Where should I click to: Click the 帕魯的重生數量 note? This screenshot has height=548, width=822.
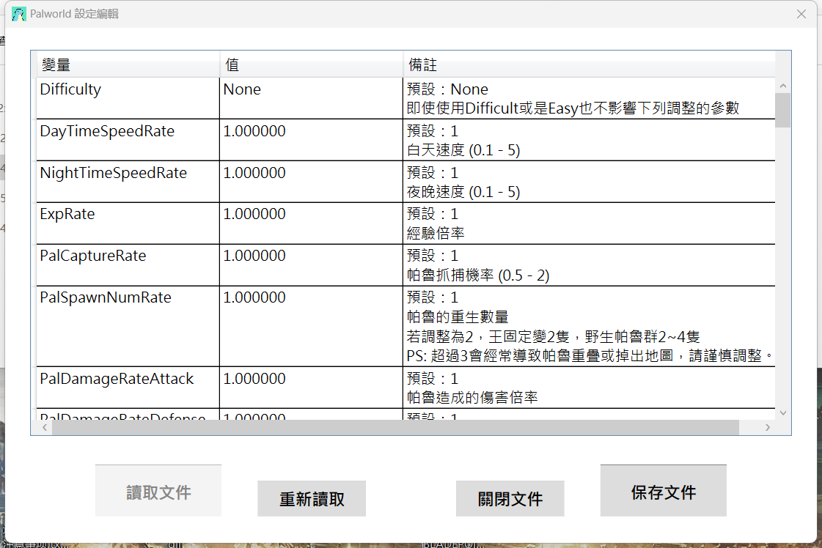tap(458, 317)
